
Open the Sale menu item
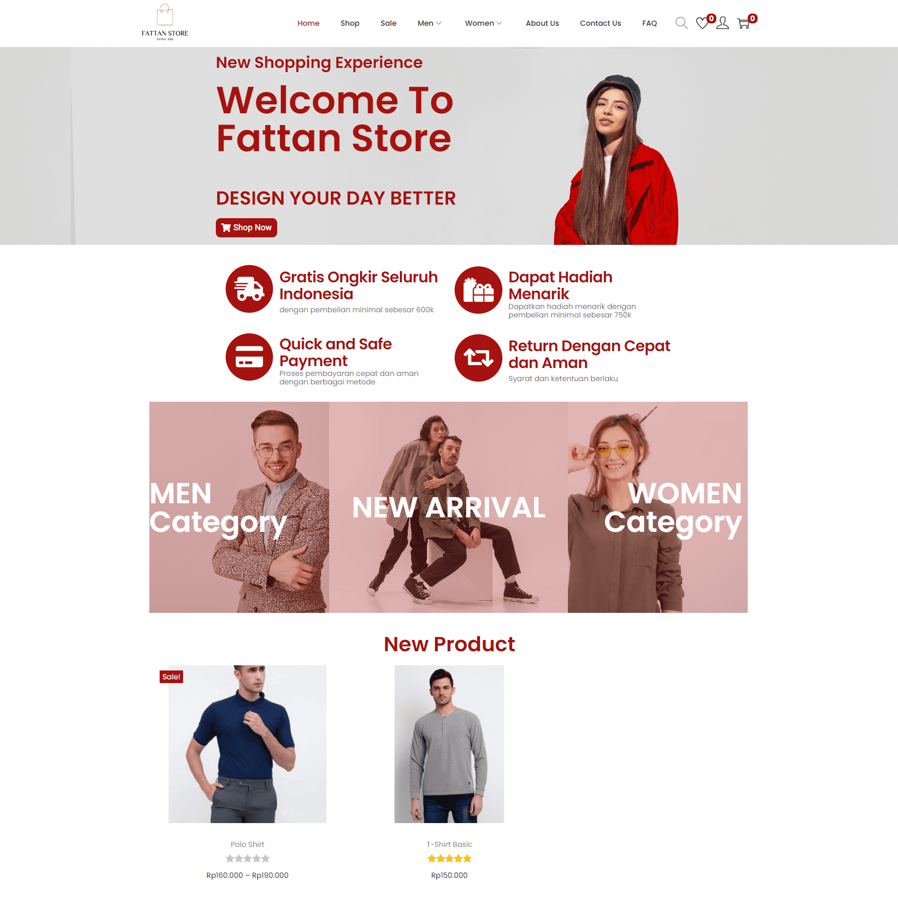388,23
